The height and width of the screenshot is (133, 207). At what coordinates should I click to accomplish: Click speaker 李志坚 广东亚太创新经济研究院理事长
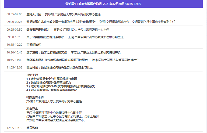coord(96,52)
